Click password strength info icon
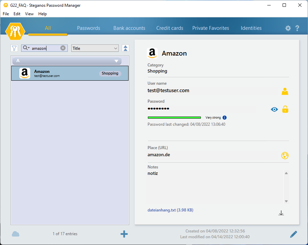The image size is (308, 245). coord(225,118)
